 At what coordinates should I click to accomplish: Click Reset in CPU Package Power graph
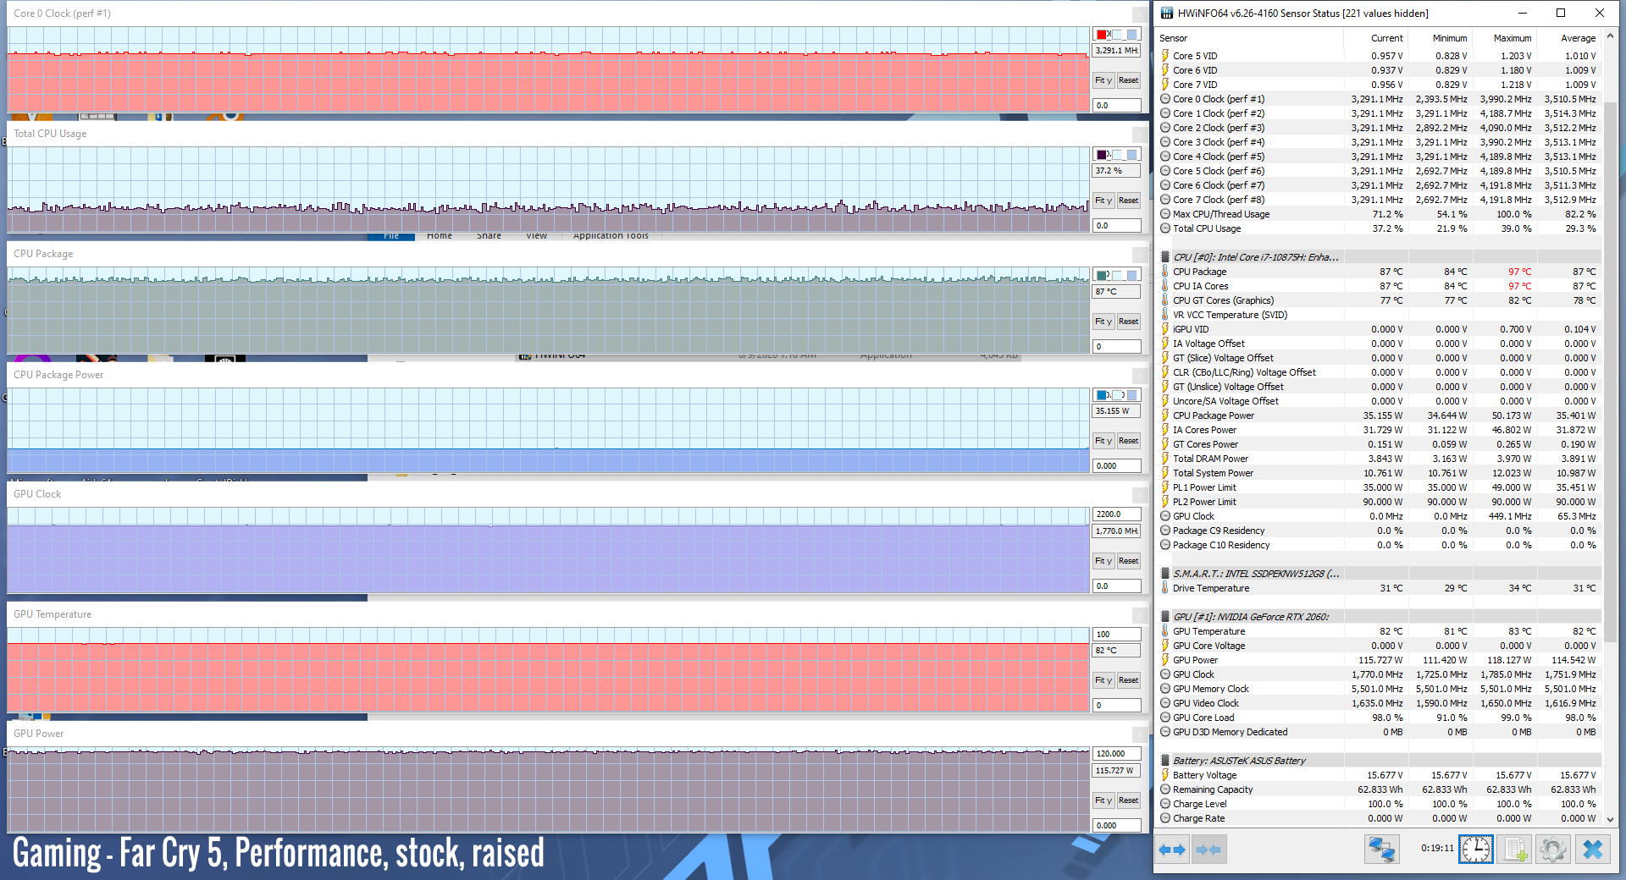click(1128, 441)
